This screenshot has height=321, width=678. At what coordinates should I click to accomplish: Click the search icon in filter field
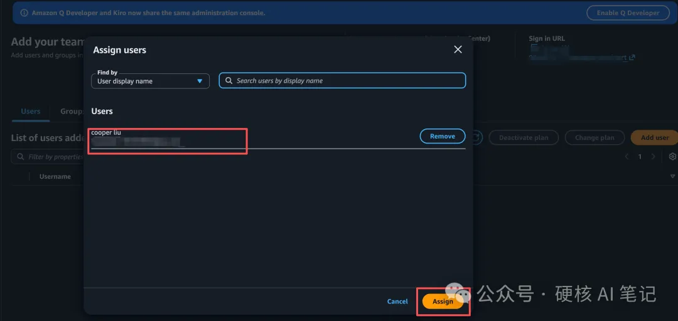(x=20, y=157)
